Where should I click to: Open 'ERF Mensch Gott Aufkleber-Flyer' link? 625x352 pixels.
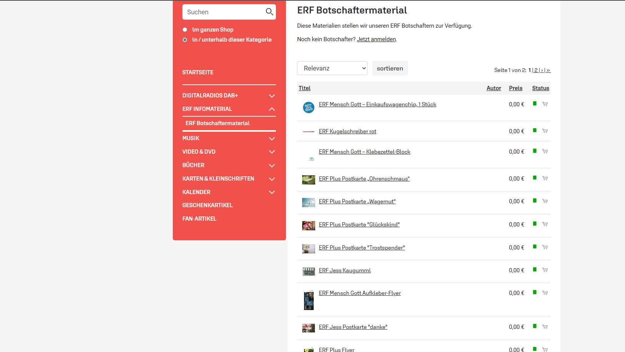click(360, 293)
